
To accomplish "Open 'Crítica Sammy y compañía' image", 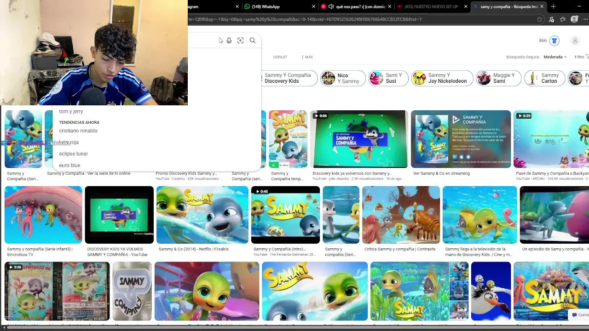I will 401,215.
